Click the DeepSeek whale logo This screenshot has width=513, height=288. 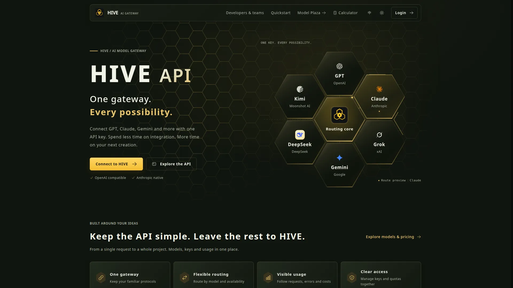point(300,135)
